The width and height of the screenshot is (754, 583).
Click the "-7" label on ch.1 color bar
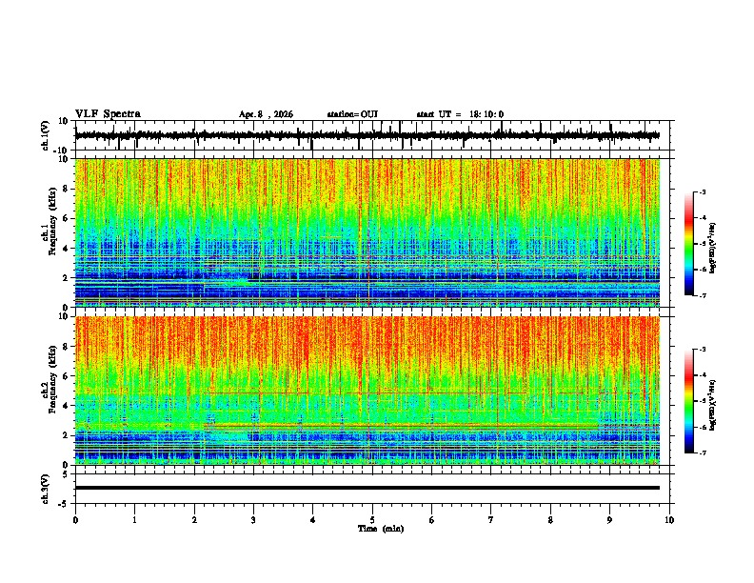[x=703, y=295]
